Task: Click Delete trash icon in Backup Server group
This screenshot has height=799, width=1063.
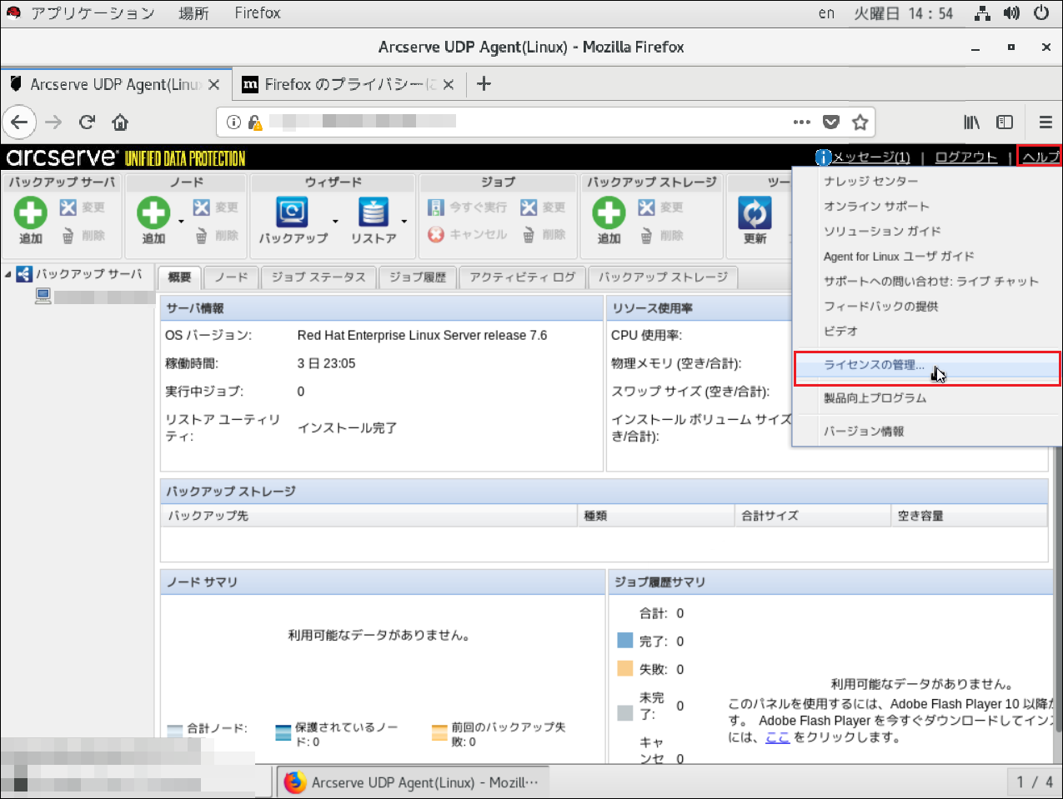Action: pyautogui.click(x=68, y=236)
